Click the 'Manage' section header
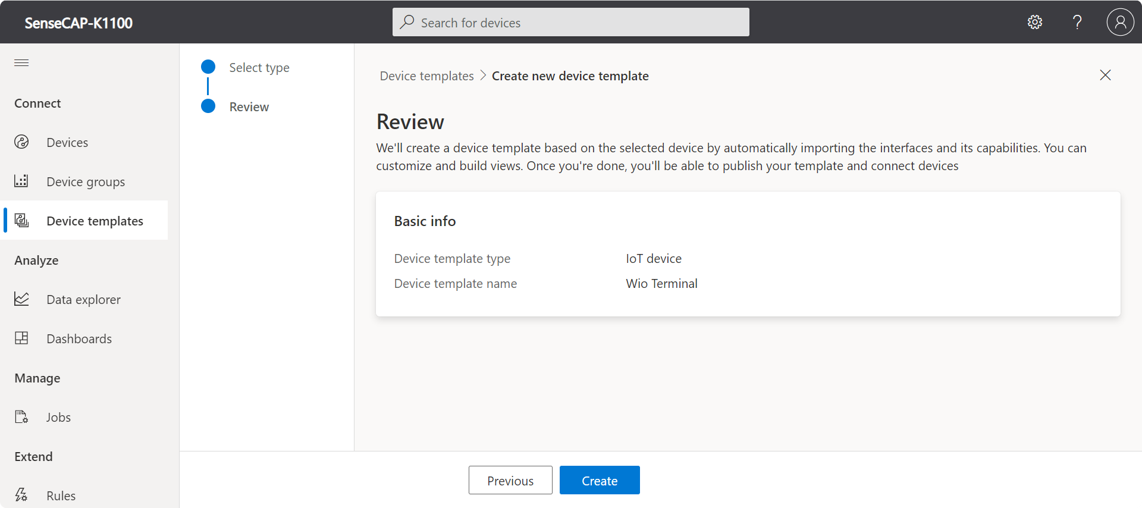The width and height of the screenshot is (1142, 508). tap(37, 378)
